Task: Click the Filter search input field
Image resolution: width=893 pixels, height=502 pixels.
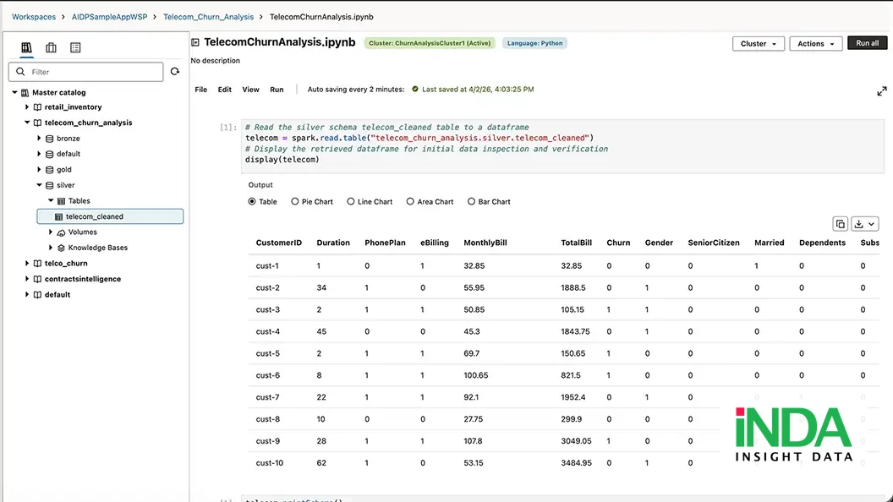Action: [x=86, y=72]
